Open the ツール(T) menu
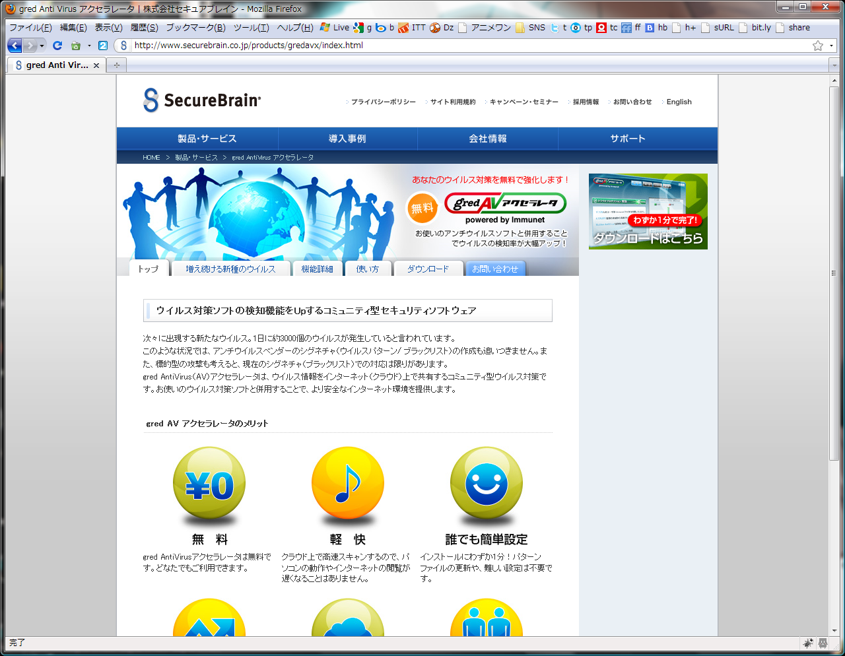Image resolution: width=845 pixels, height=656 pixels. click(251, 28)
